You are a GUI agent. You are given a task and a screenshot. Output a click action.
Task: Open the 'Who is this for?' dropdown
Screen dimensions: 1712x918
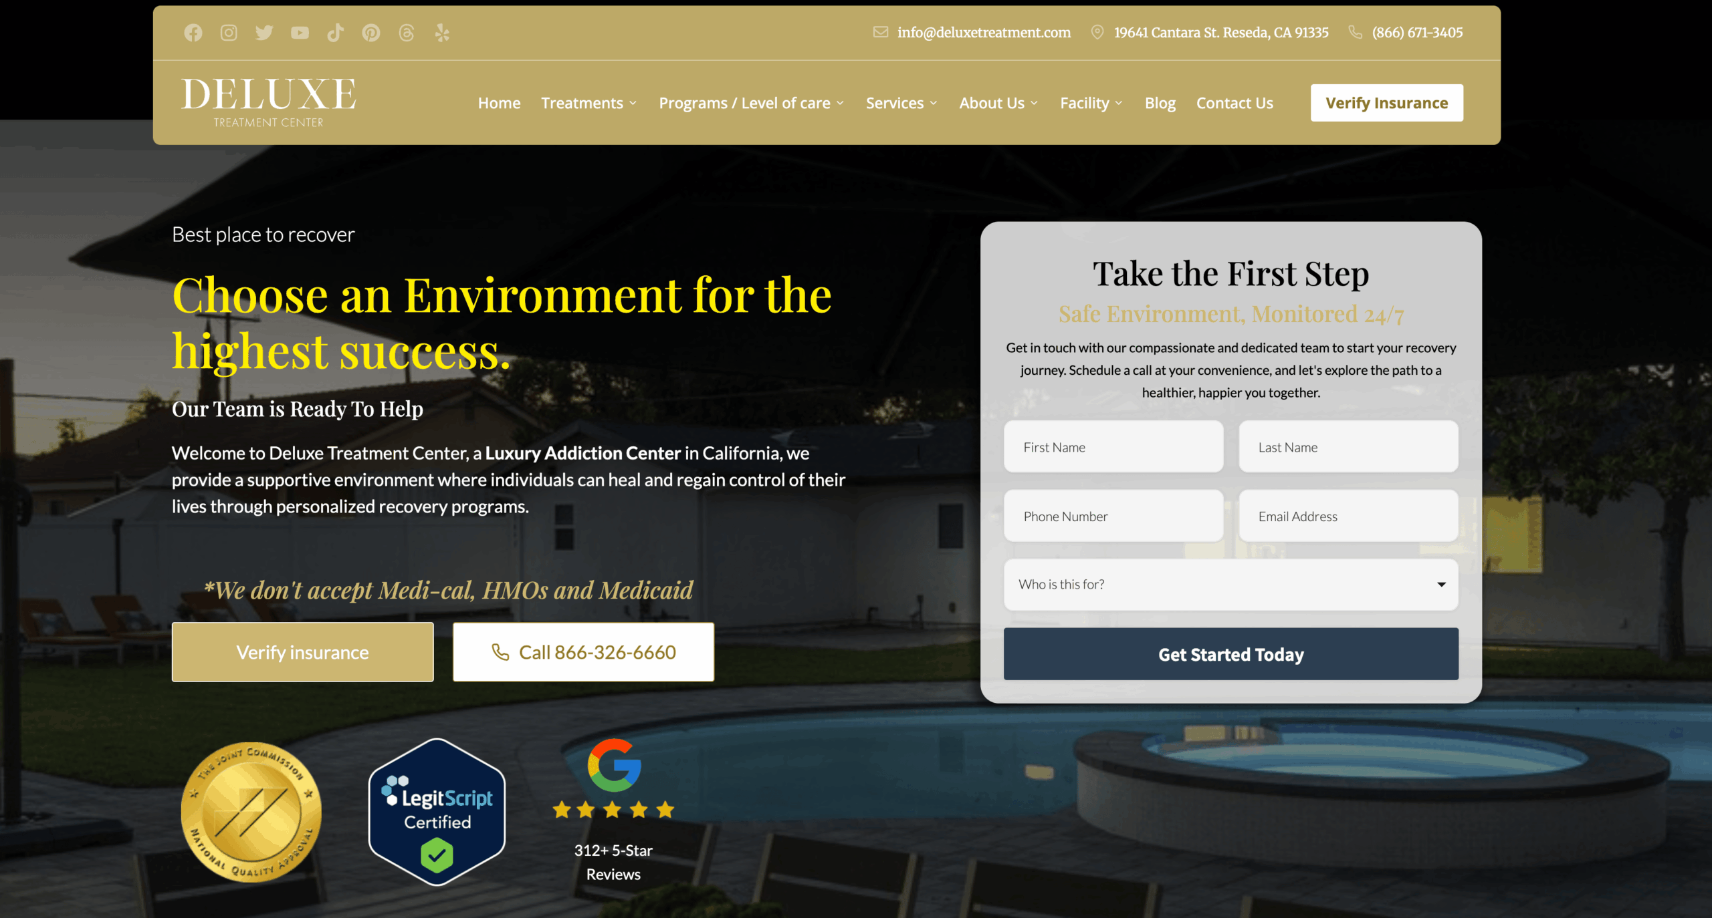pos(1230,585)
